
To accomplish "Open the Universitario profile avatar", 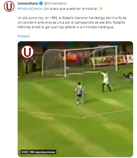I will (9, 6).
